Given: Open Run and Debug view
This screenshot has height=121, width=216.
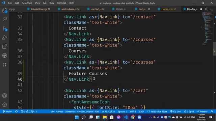Looking at the screenshot, I should coord(4,37).
